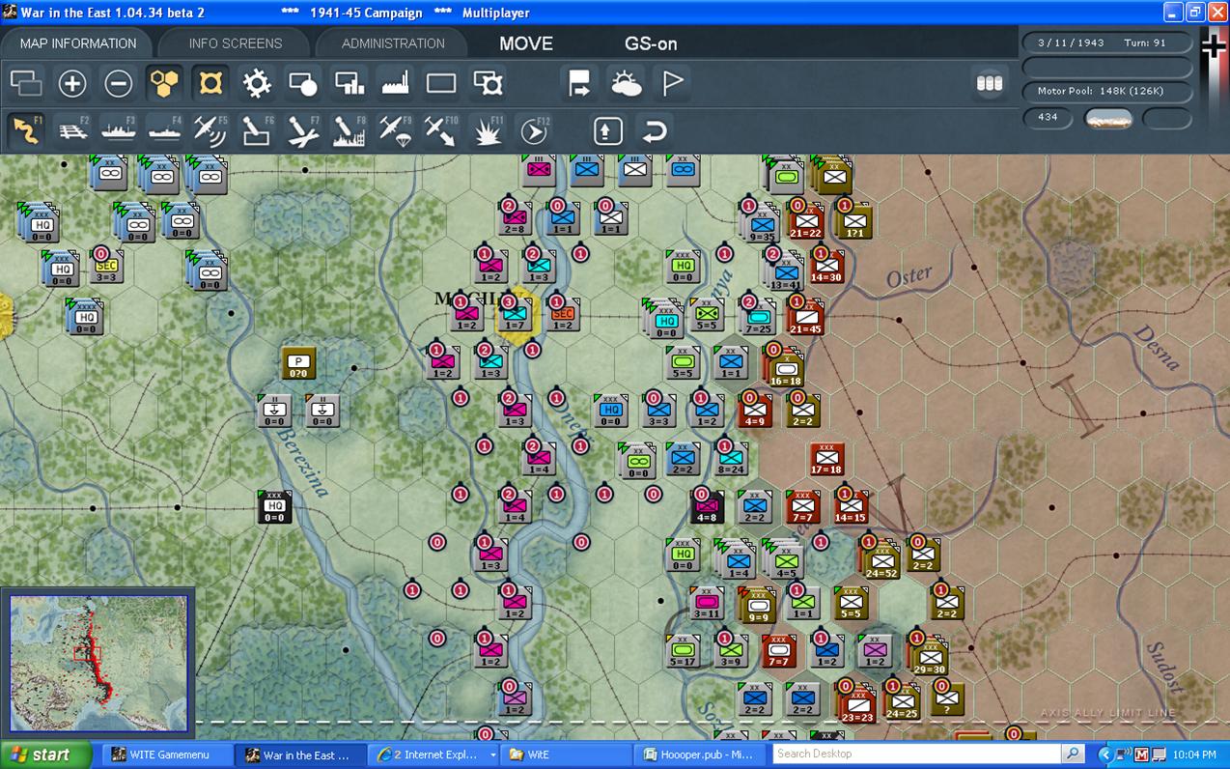Click the 434 value box

coord(1048,118)
